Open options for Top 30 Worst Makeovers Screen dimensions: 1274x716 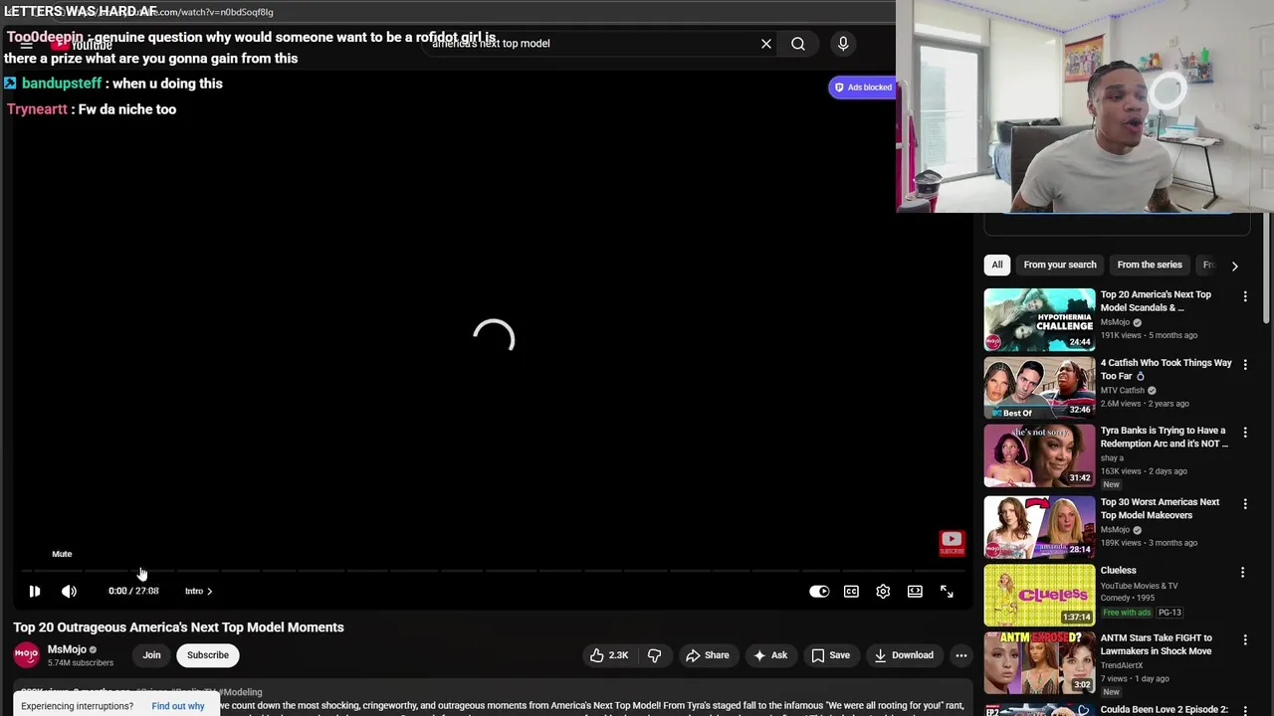click(x=1244, y=504)
